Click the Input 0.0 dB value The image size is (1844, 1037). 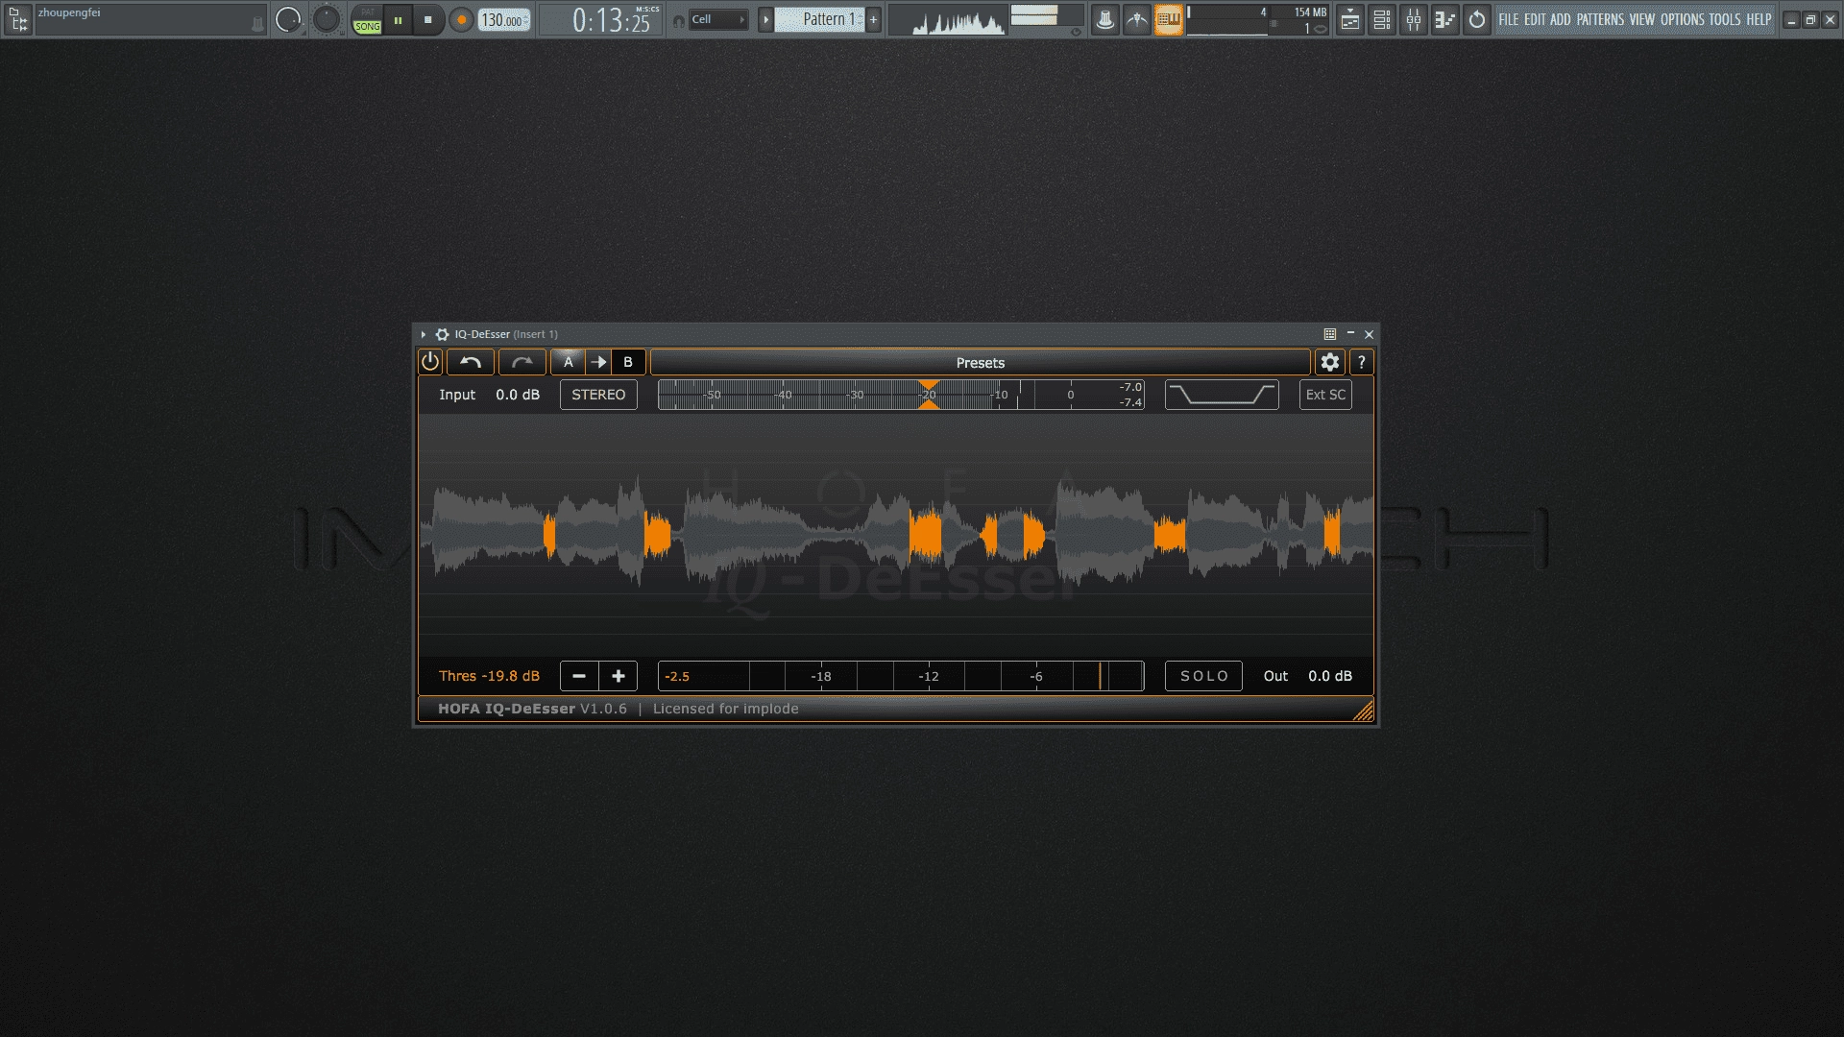click(517, 395)
